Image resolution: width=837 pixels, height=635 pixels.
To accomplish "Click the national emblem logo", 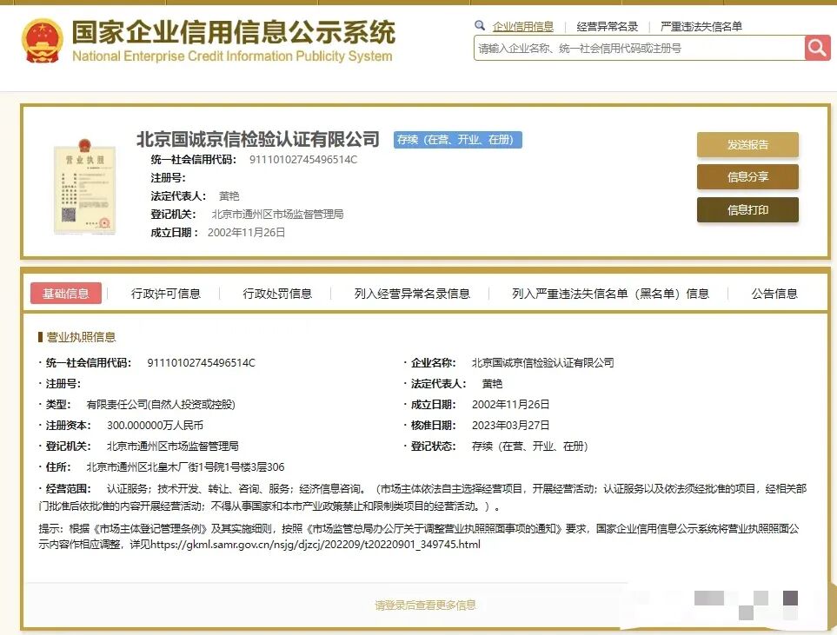I will click(x=41, y=39).
